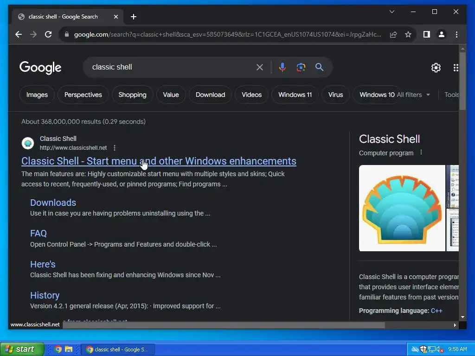This screenshot has width=475, height=356.
Task: Open the Here's sitelink
Action: [43, 264]
